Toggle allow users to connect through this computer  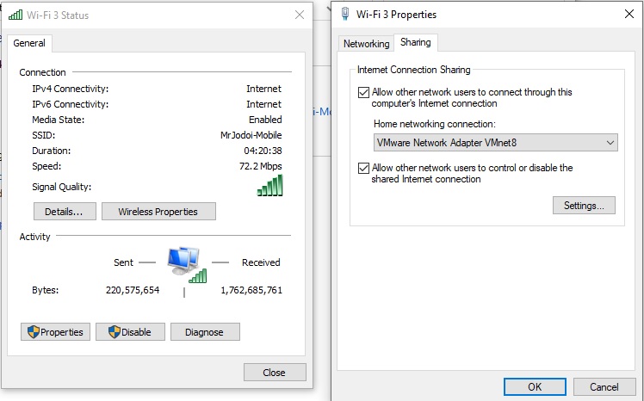pyautogui.click(x=363, y=92)
